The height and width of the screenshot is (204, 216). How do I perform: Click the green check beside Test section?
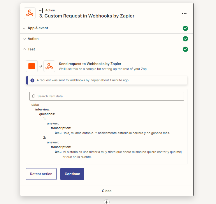(x=185, y=49)
